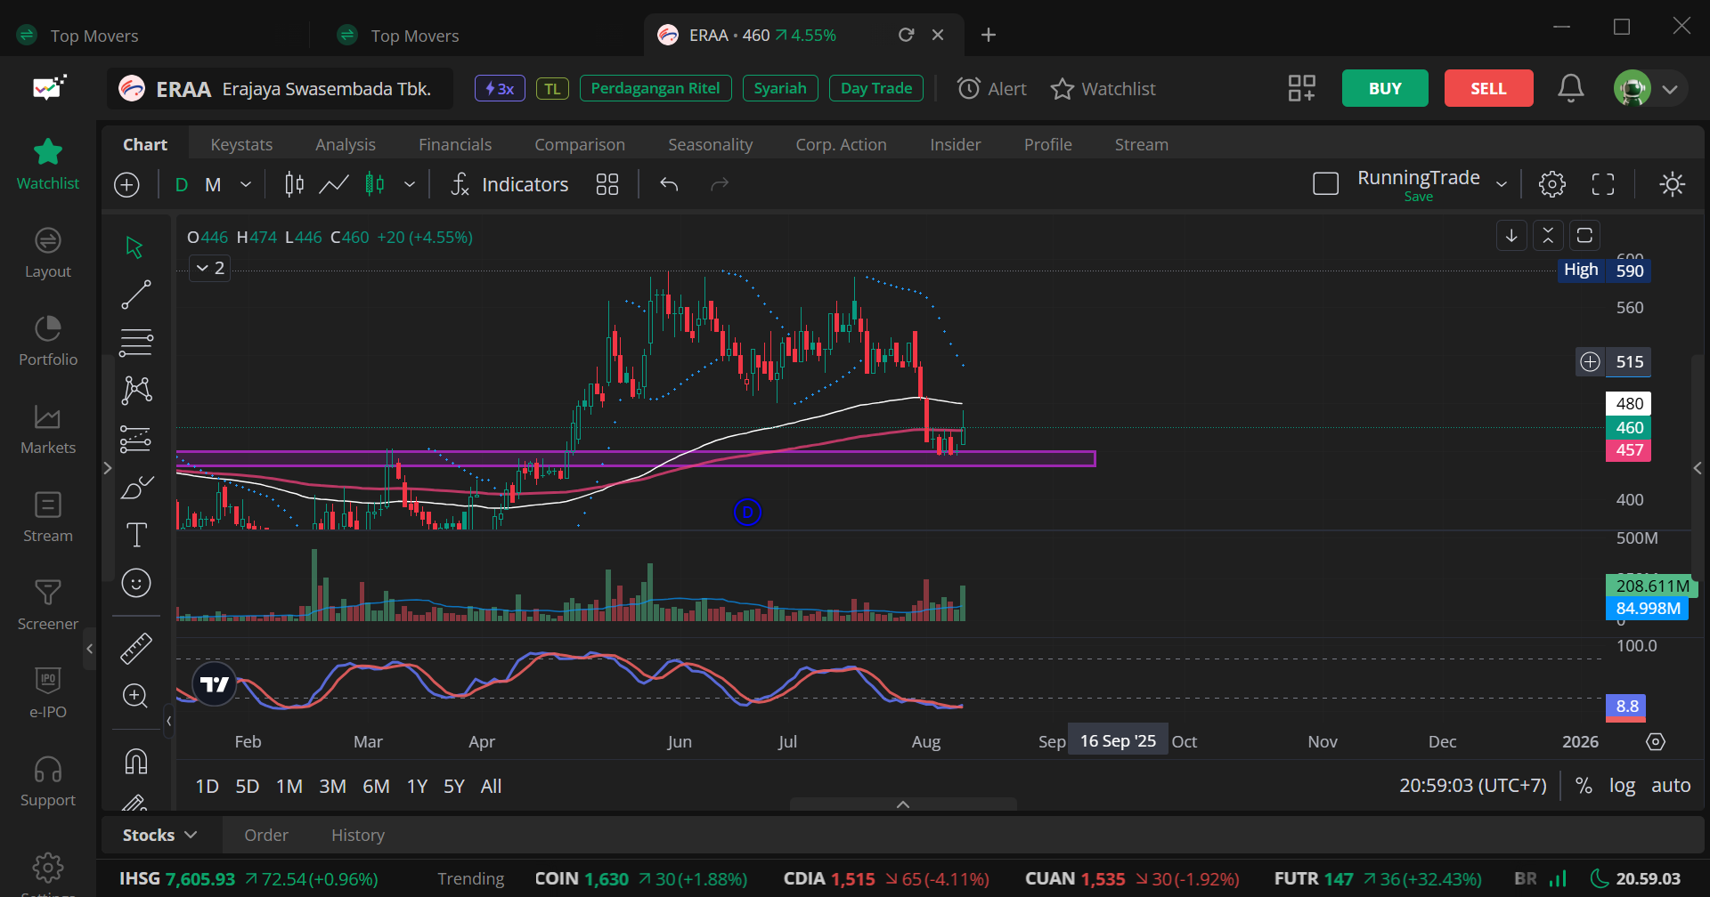Select the brush drawing tool

click(x=136, y=487)
